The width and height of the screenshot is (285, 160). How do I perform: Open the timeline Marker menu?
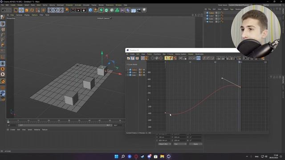191,54
